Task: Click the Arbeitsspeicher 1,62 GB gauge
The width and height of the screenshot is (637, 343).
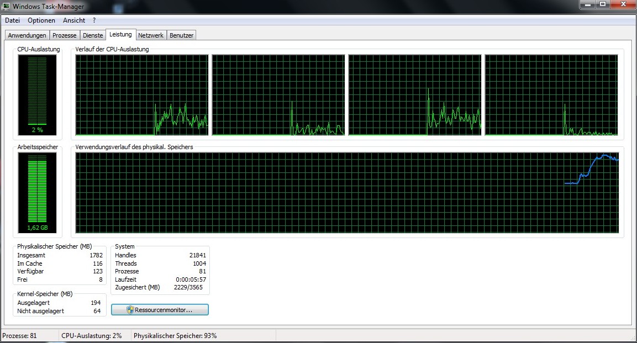Action: pyautogui.click(x=38, y=193)
